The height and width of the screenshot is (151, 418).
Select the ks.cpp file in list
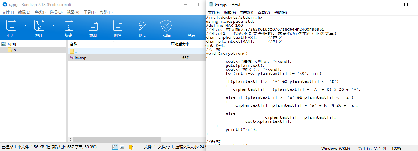[81, 58]
